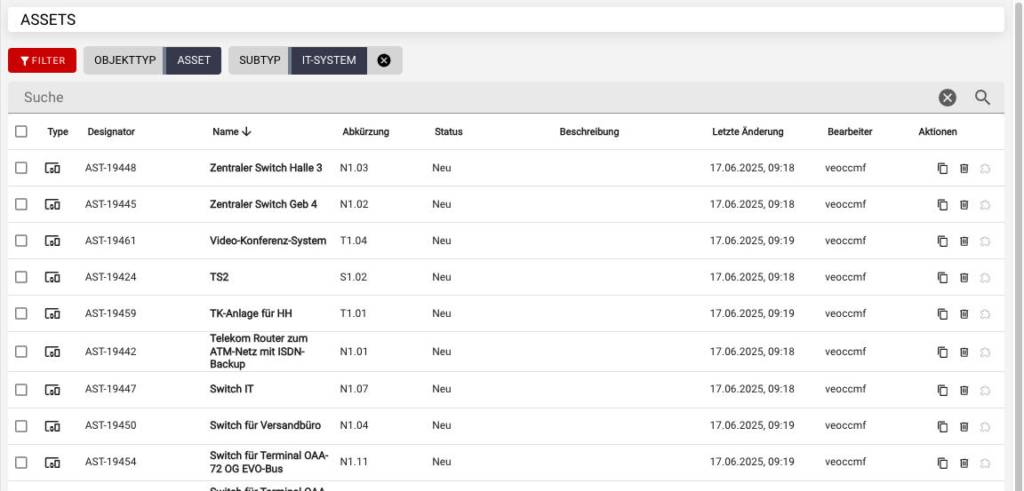Open the red Filter button

pos(43,60)
